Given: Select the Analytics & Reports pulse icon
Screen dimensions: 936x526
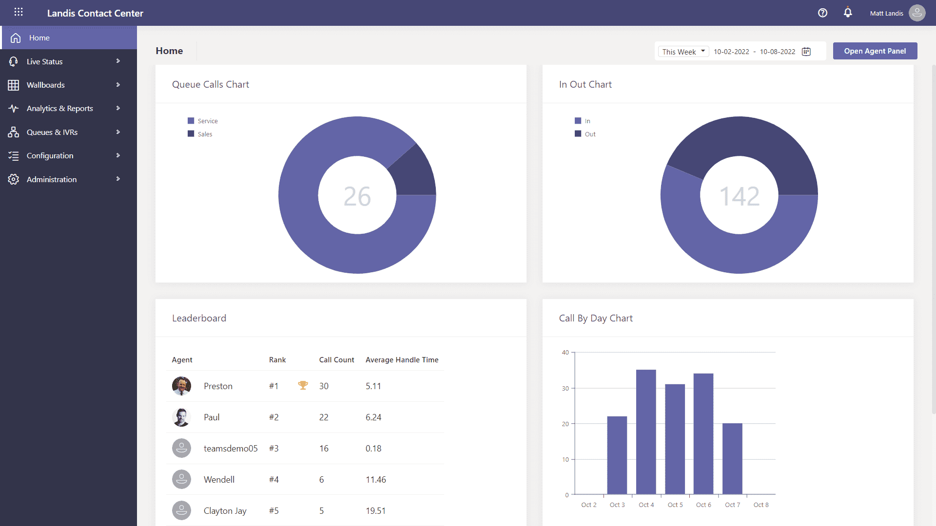Looking at the screenshot, I should [x=13, y=108].
